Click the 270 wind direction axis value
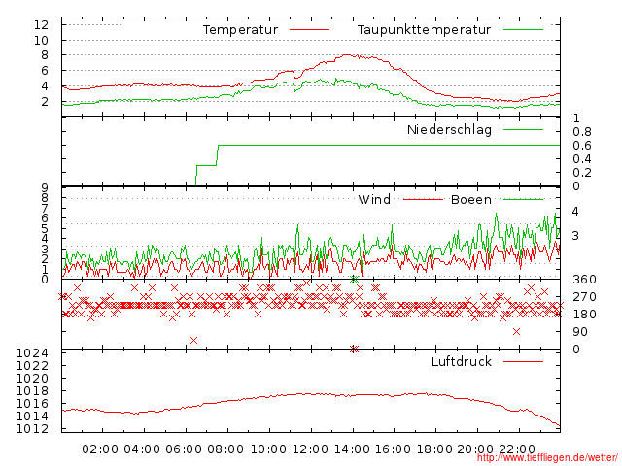622x466 pixels. (584, 297)
